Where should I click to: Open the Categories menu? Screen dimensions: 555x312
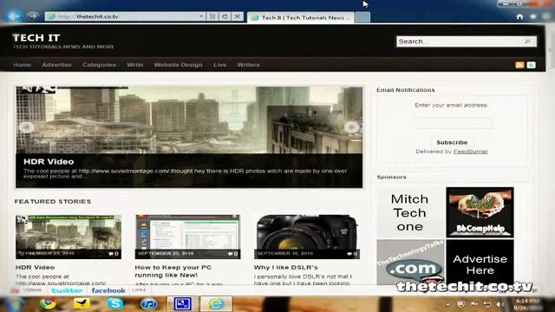click(100, 65)
